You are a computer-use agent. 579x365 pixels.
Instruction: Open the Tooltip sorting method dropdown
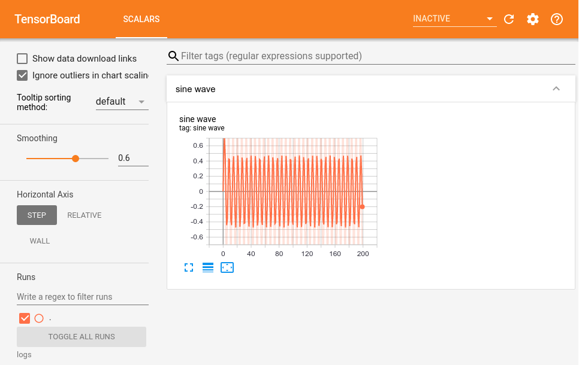[122, 102]
